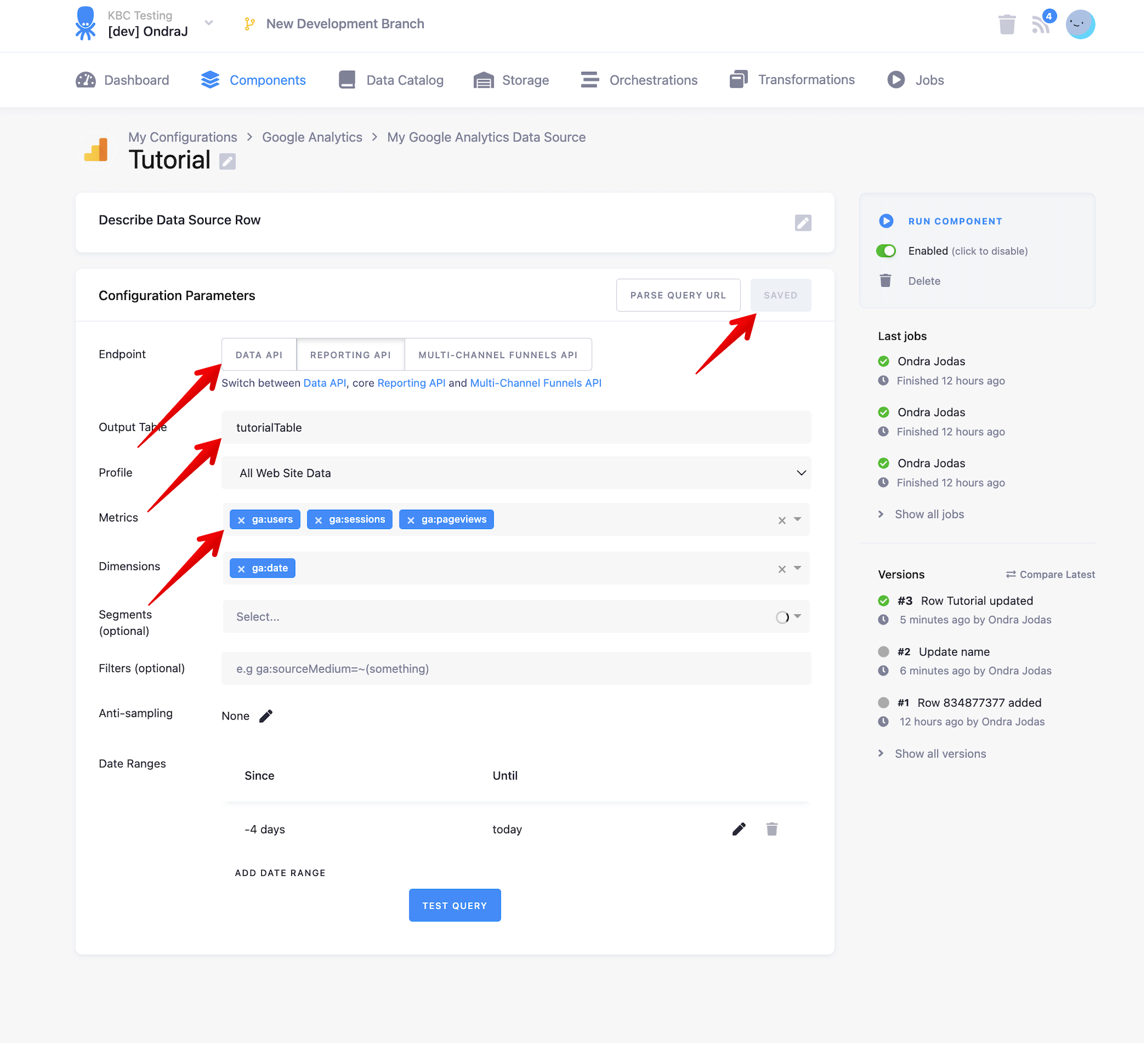Click Google Analytics breadcrumb
The width and height of the screenshot is (1144, 1043).
click(x=312, y=137)
